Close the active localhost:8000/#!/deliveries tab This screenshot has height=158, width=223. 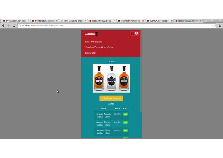(x=201, y=21)
